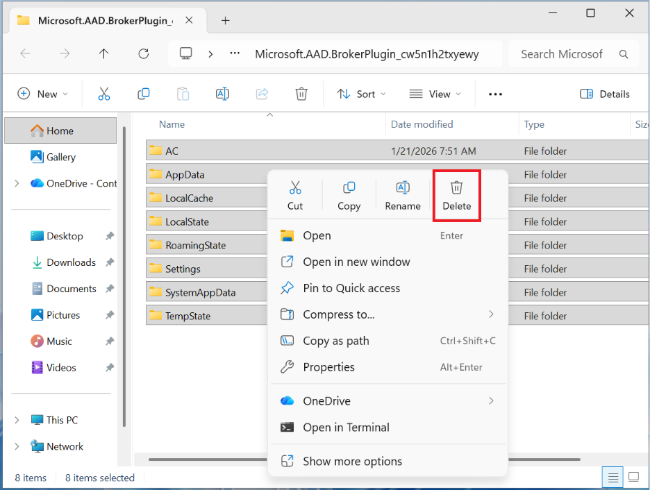Select the AC folder row
The image size is (650, 490).
[x=397, y=151]
